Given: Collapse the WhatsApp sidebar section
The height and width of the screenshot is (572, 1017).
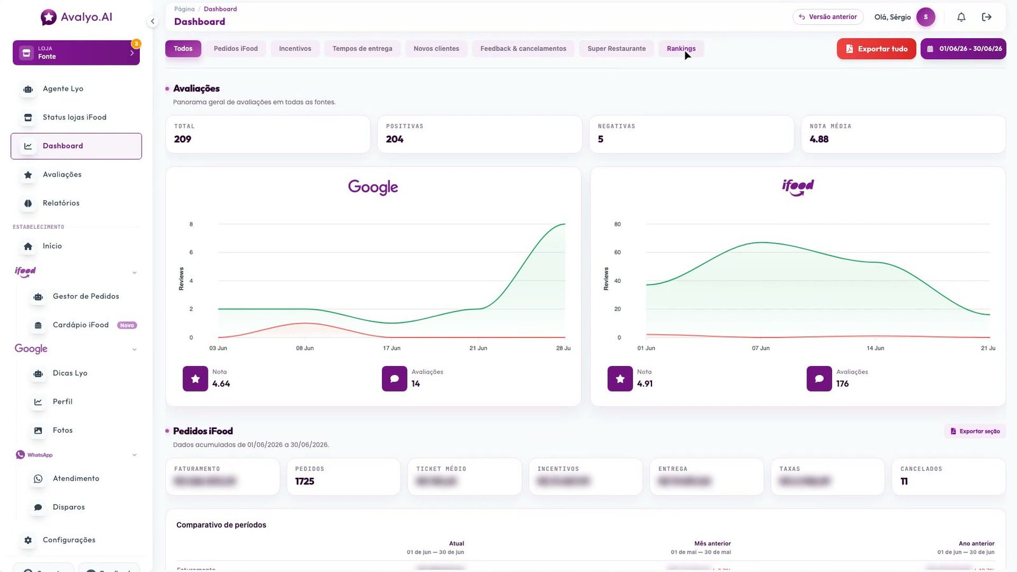Looking at the screenshot, I should point(134,455).
